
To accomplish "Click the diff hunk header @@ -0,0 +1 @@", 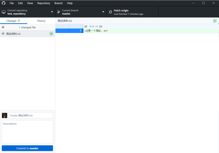I will click(x=93, y=26).
